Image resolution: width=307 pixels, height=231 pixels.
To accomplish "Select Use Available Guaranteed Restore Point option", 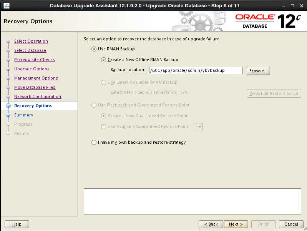I will (104, 127).
